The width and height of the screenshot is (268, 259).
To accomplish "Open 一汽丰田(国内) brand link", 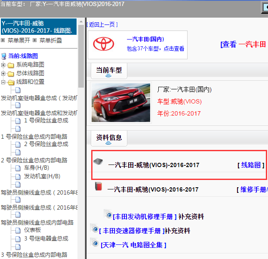I will coord(145,39).
